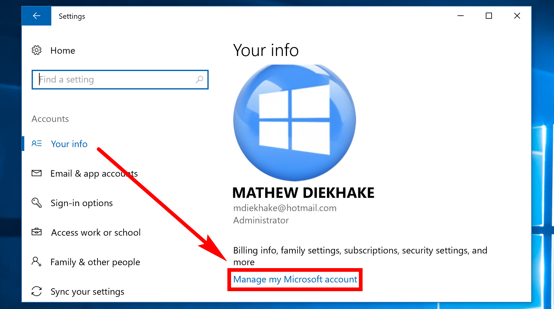This screenshot has height=309, width=554.
Task: Click the back arrow in Settings
Action: point(37,16)
